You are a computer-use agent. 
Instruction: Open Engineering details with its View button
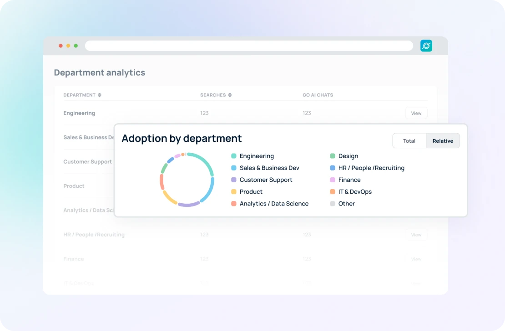(416, 113)
